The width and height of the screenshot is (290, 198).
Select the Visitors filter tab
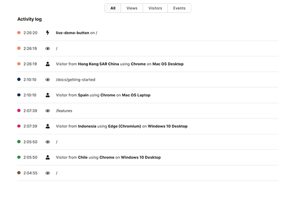coord(155,8)
